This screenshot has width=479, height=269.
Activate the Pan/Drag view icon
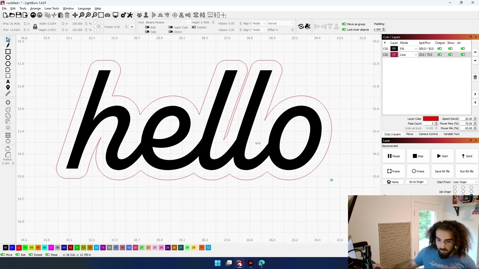75,15
